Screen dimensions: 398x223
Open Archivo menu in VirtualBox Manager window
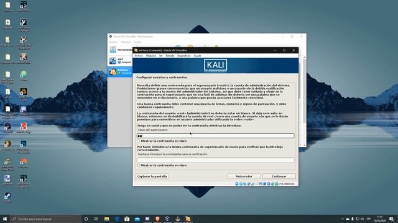click(x=113, y=42)
